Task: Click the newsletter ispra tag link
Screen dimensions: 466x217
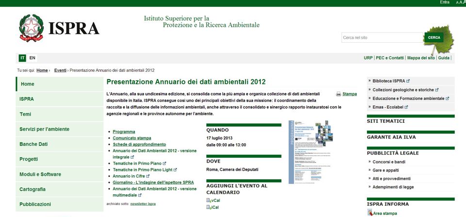Action: (x=143, y=204)
